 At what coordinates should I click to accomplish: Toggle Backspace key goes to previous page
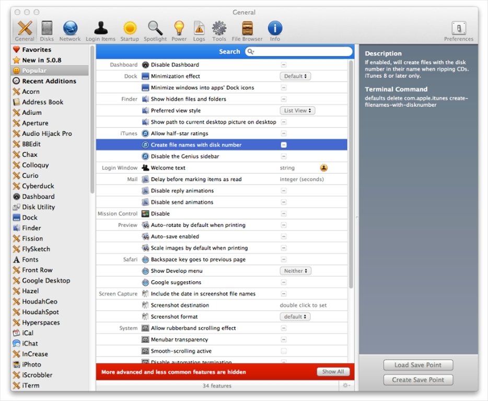pyautogui.click(x=284, y=259)
